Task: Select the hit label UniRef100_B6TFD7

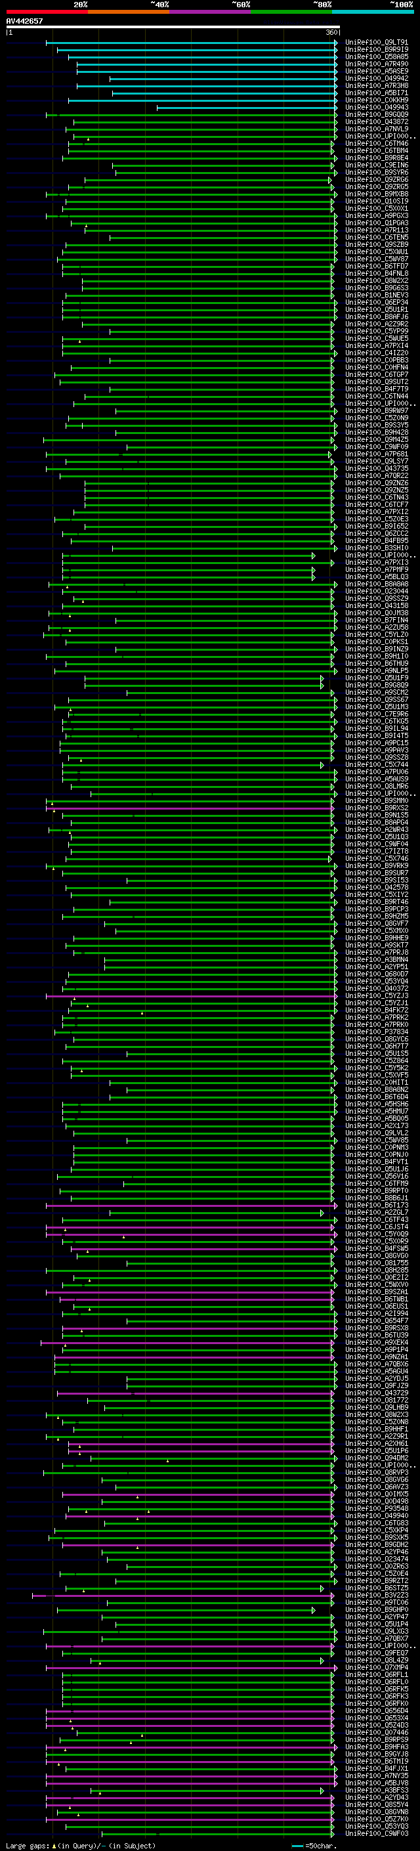Action: (x=376, y=267)
